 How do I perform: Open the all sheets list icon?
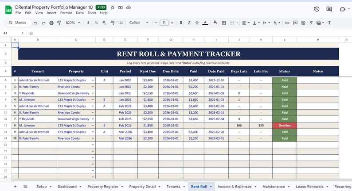[x=25, y=187]
